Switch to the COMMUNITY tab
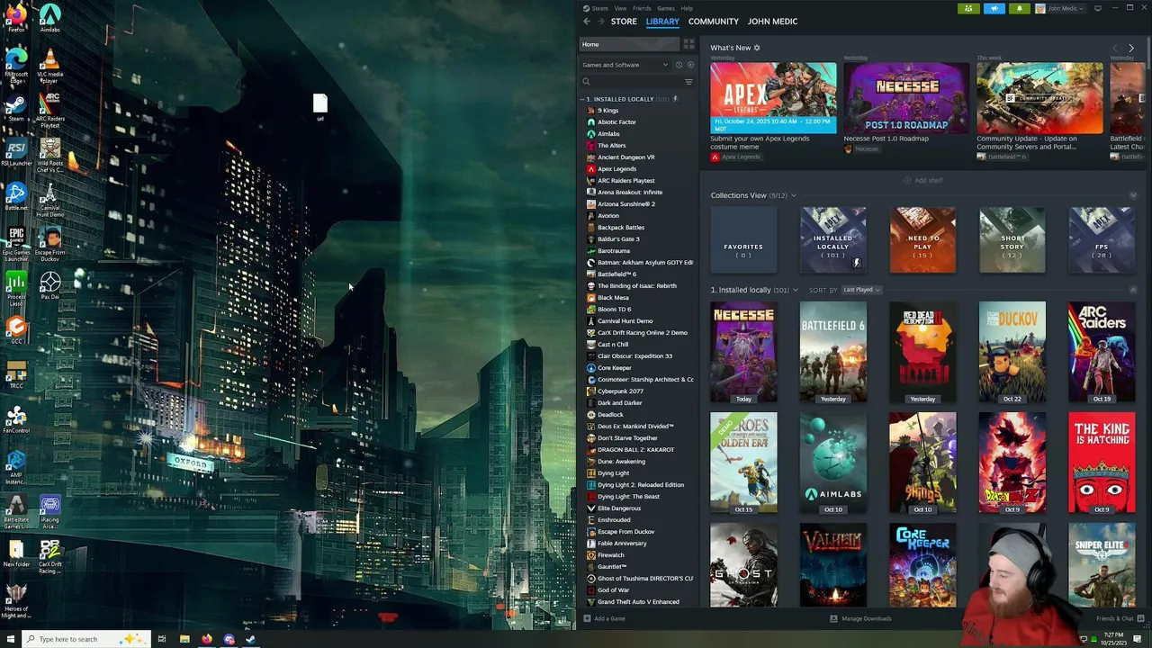The width and height of the screenshot is (1152, 648). pyautogui.click(x=714, y=22)
